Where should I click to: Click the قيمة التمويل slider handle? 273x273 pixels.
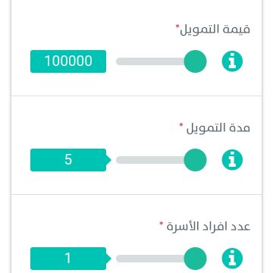click(x=195, y=61)
